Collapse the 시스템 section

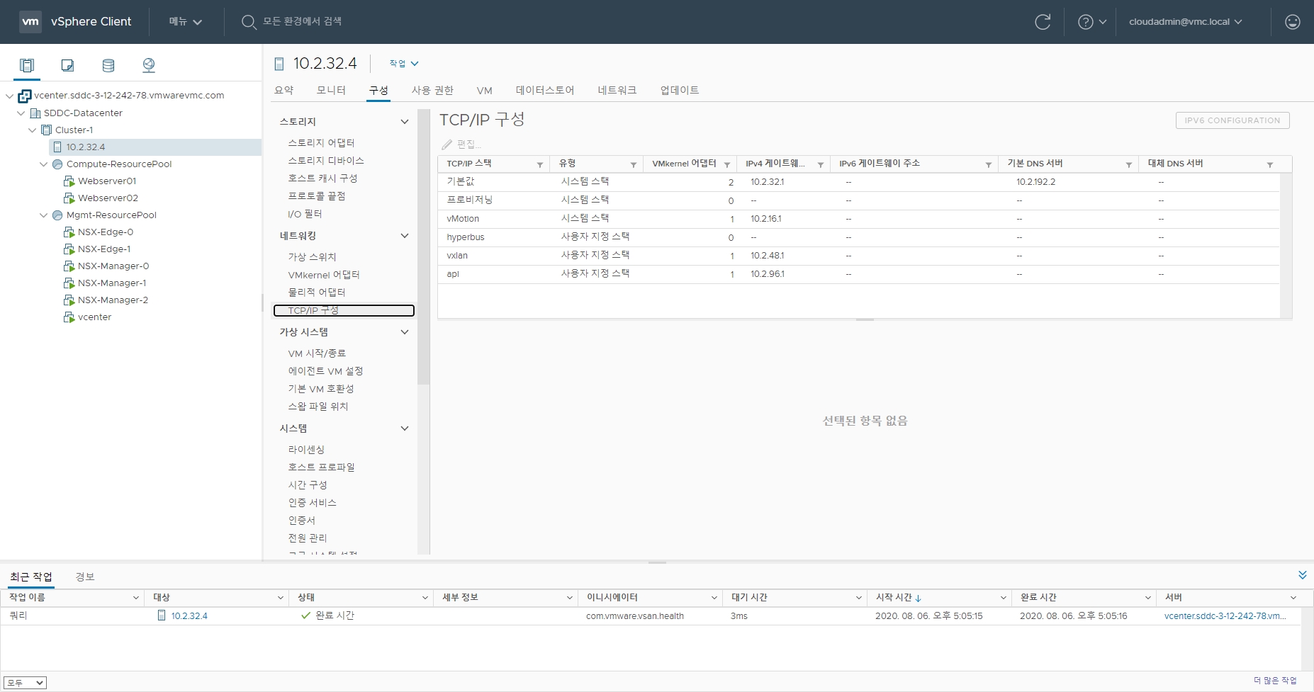click(x=405, y=429)
